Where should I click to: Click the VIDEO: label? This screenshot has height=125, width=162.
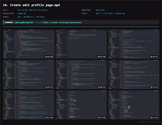click(x=85, y=14)
